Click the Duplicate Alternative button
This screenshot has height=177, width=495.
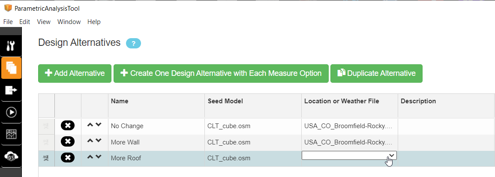tap(376, 73)
